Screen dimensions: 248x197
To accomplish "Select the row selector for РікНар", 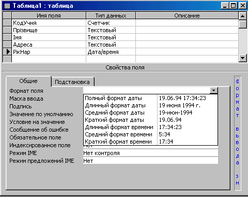I will [x=7, y=52].
